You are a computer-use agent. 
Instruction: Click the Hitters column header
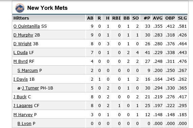(x=21, y=18)
